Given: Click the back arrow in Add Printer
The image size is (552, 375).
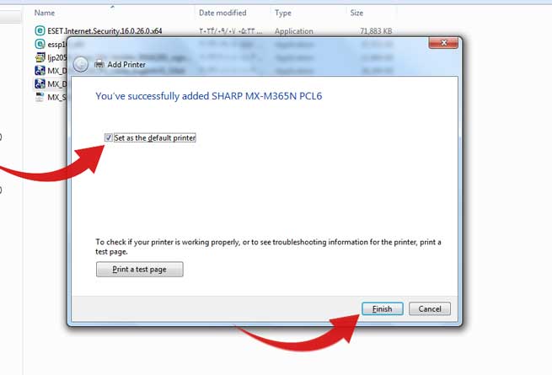Looking at the screenshot, I should 81,64.
